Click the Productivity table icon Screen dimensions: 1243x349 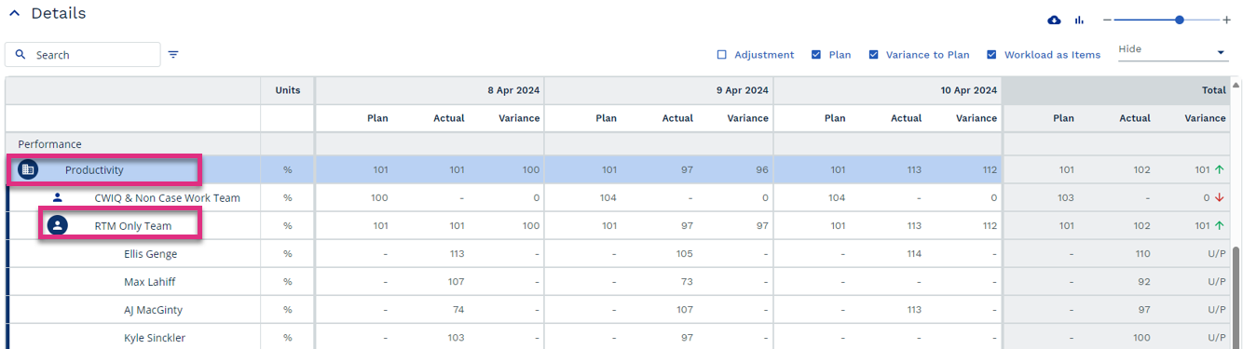[x=28, y=170]
